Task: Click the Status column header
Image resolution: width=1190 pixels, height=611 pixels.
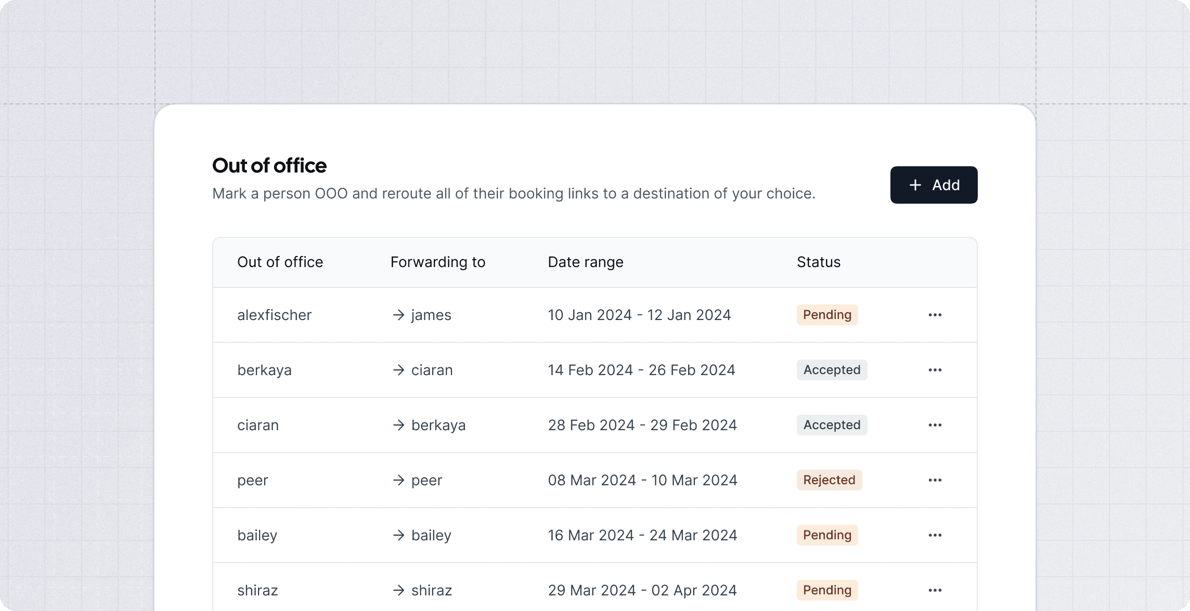Action: pyautogui.click(x=819, y=262)
